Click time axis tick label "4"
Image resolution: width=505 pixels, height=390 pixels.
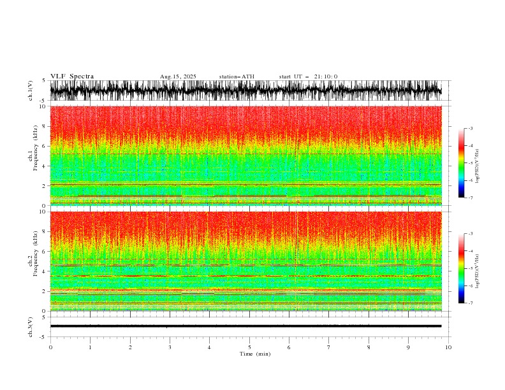pos(209,347)
